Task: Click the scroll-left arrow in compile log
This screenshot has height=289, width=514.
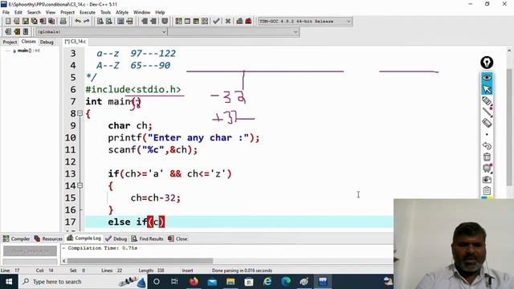Action: tap(64, 261)
